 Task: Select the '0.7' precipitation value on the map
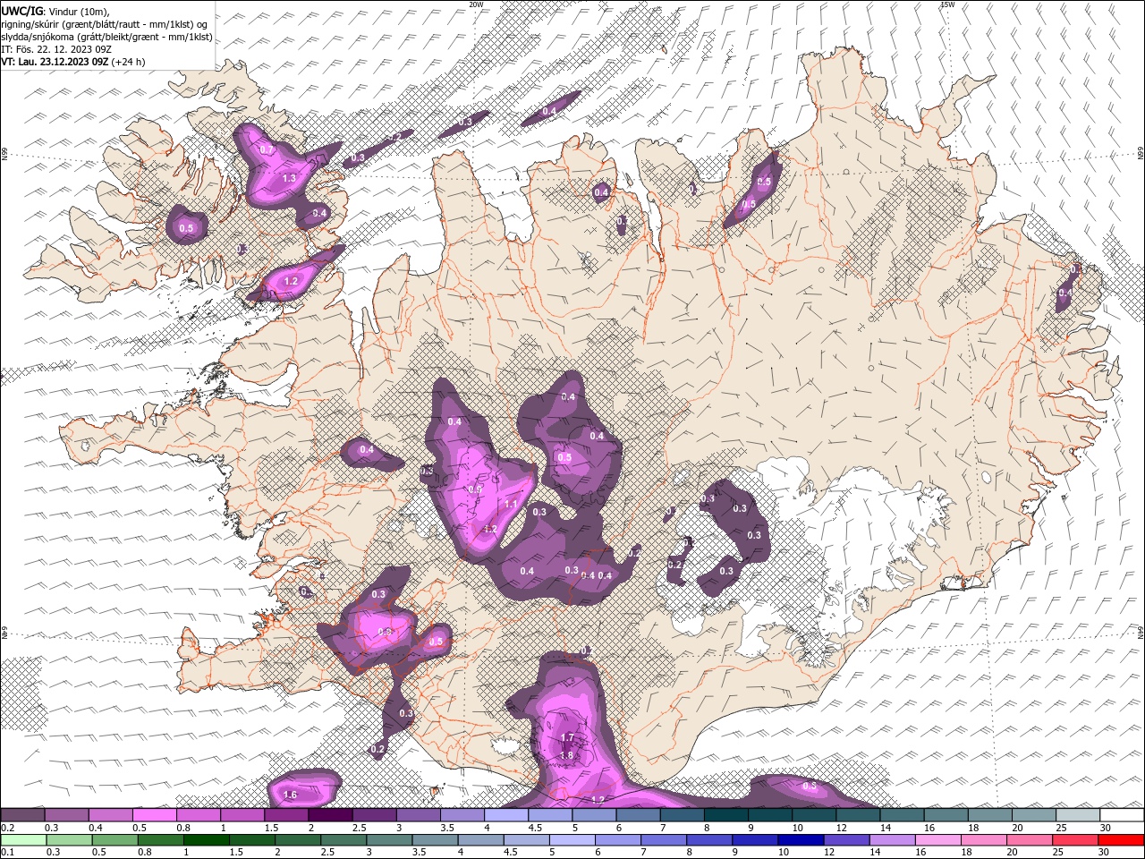coord(267,150)
